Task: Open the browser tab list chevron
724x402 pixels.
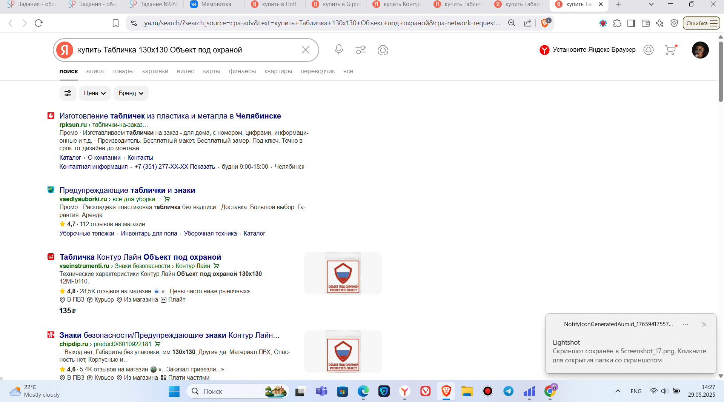Action: coord(651,4)
